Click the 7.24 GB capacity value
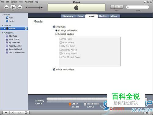Screen dimensions: 153x115 [38, 104]
